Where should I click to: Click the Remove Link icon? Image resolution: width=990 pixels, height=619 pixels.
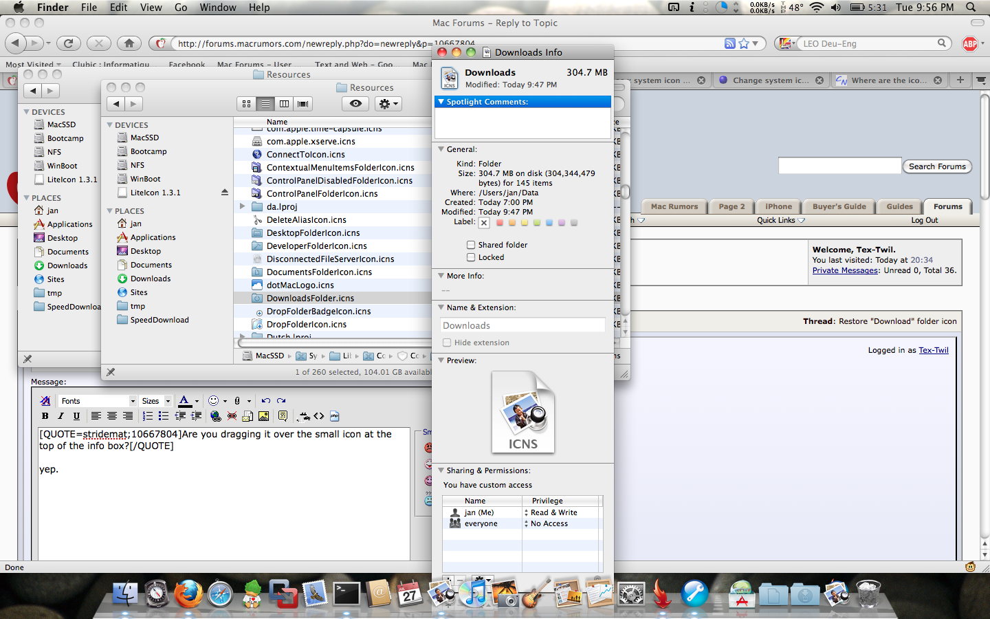tap(232, 416)
